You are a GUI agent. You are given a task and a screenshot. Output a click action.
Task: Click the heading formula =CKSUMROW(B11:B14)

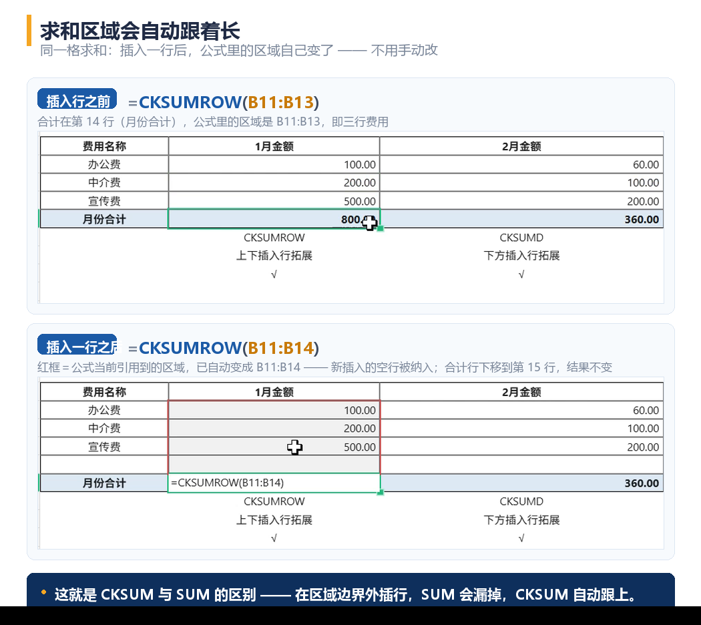pos(224,348)
